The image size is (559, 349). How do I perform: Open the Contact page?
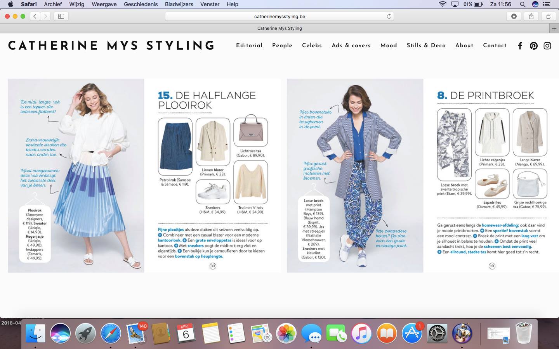tap(495, 45)
